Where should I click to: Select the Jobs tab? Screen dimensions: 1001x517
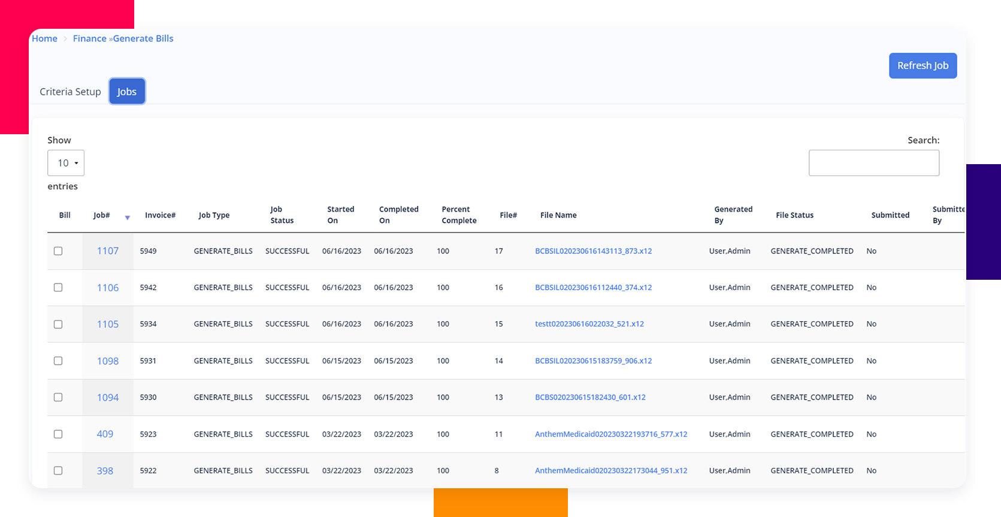127,92
